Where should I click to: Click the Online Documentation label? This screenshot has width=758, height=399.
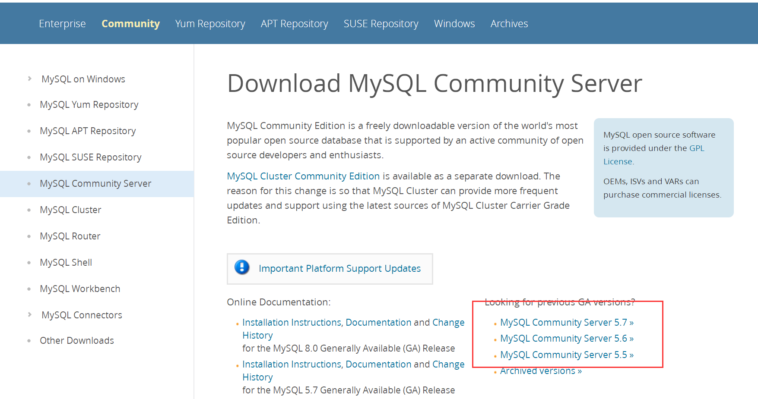(279, 302)
